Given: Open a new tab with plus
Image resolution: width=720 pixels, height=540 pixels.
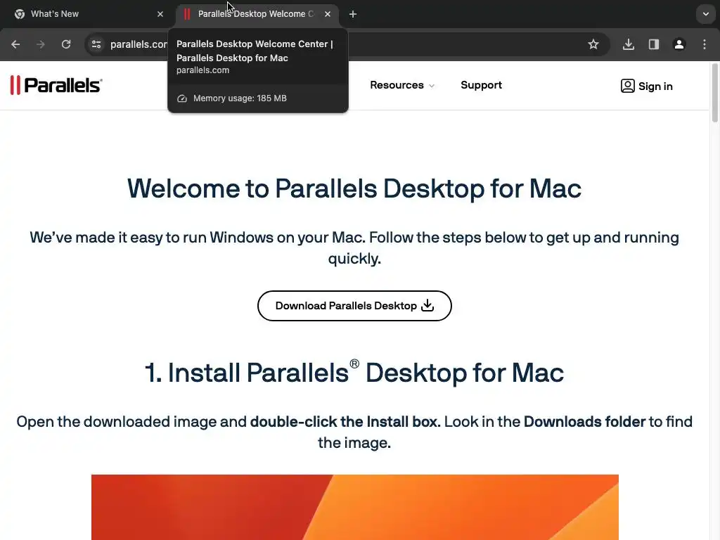Looking at the screenshot, I should pyautogui.click(x=353, y=14).
